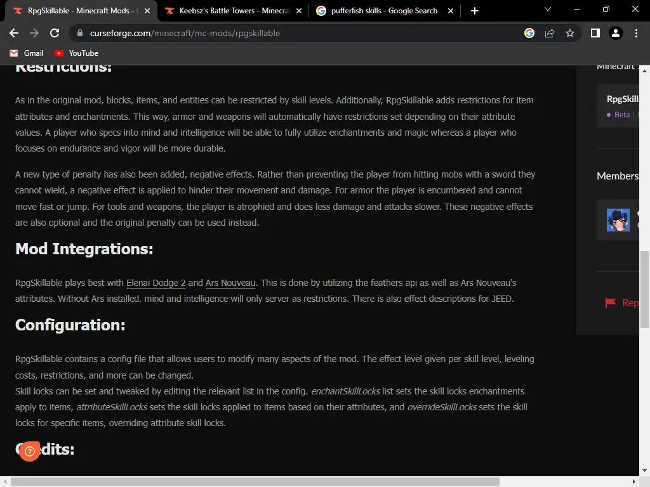Open Chrome's three-dot menu
Image resolution: width=650 pixels, height=487 pixels.
pyautogui.click(x=636, y=33)
